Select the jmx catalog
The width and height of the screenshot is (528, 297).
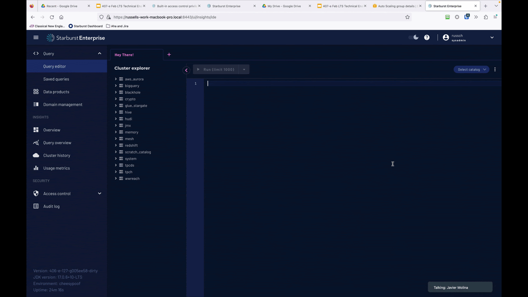[128, 125]
